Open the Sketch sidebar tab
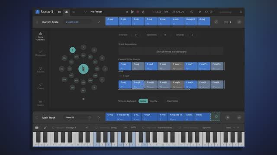The image size is (277, 155). click(x=40, y=103)
